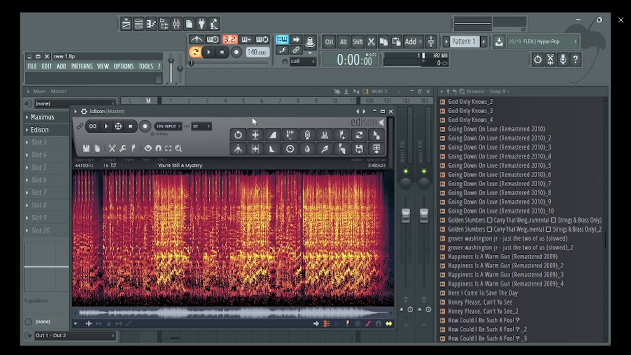
Task: Expand the Edison slot arrow
Action: click(27, 130)
